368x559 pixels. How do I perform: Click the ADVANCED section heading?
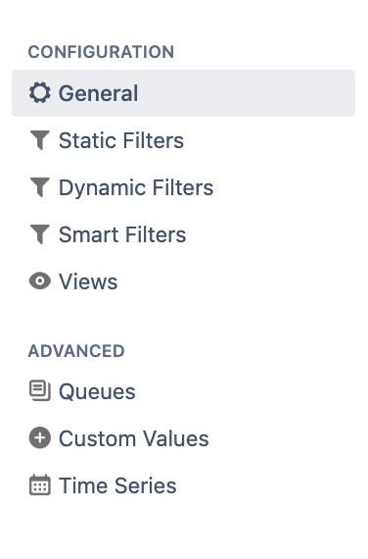(x=76, y=351)
